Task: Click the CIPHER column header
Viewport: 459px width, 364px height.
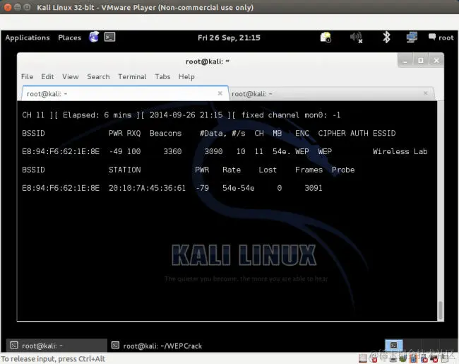Action: tap(332, 134)
